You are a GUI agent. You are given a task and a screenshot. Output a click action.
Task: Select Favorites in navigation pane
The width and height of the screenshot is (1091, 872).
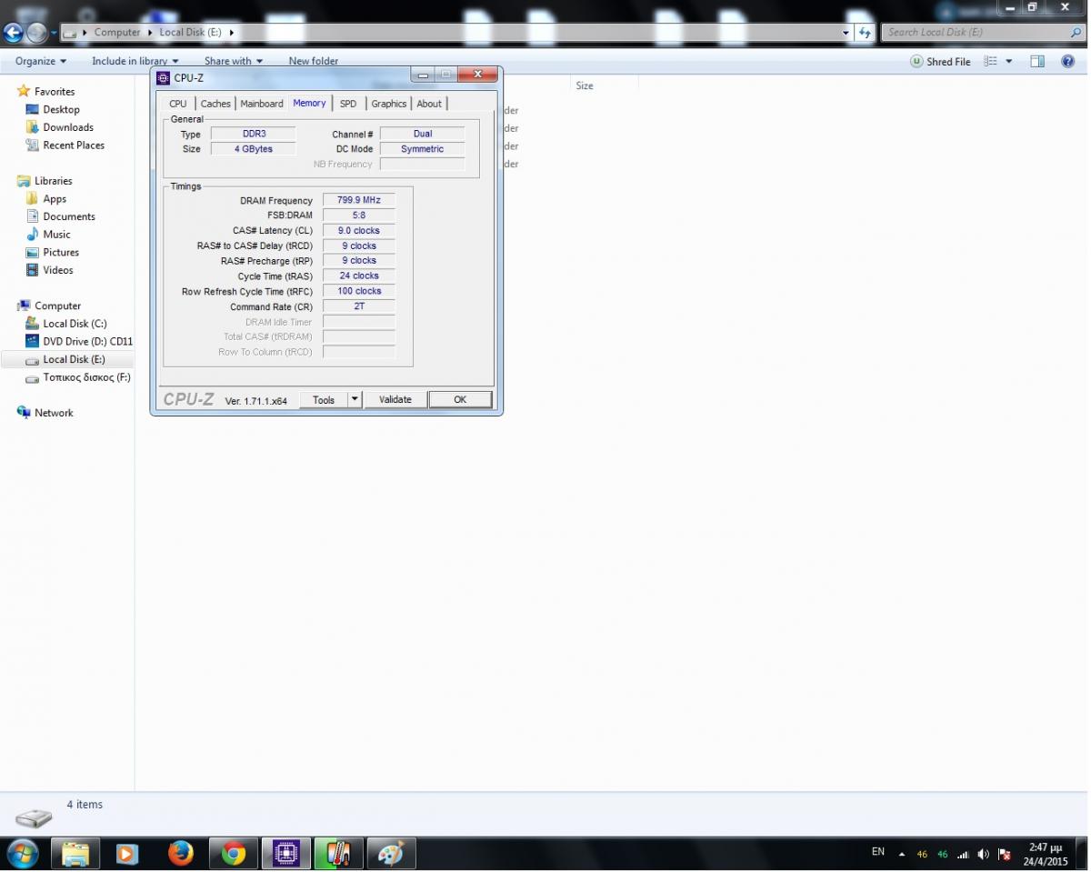(x=55, y=92)
